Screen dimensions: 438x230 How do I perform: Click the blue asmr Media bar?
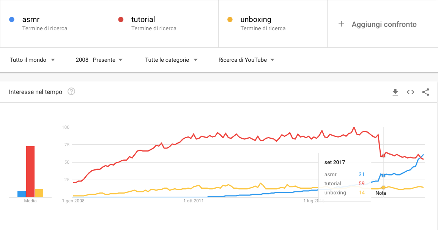(22, 194)
